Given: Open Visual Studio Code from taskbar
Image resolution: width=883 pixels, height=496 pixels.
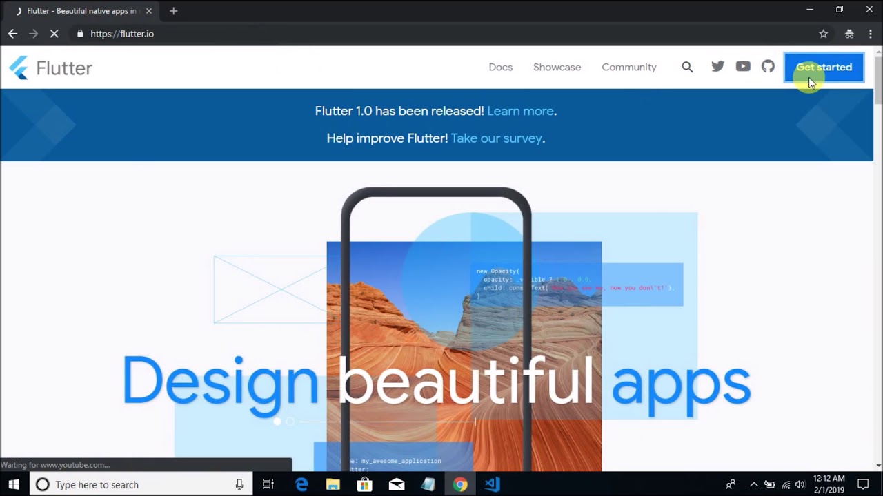Looking at the screenshot, I should point(491,484).
